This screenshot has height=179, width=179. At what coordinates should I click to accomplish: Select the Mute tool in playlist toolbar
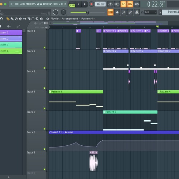(x=20, y=19)
